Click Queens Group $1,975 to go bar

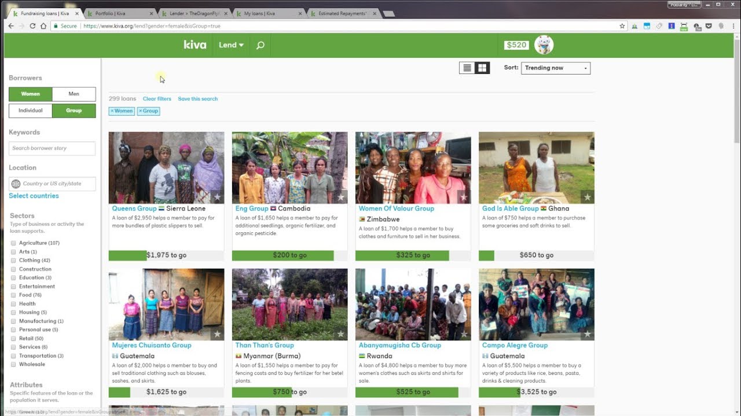coord(166,255)
